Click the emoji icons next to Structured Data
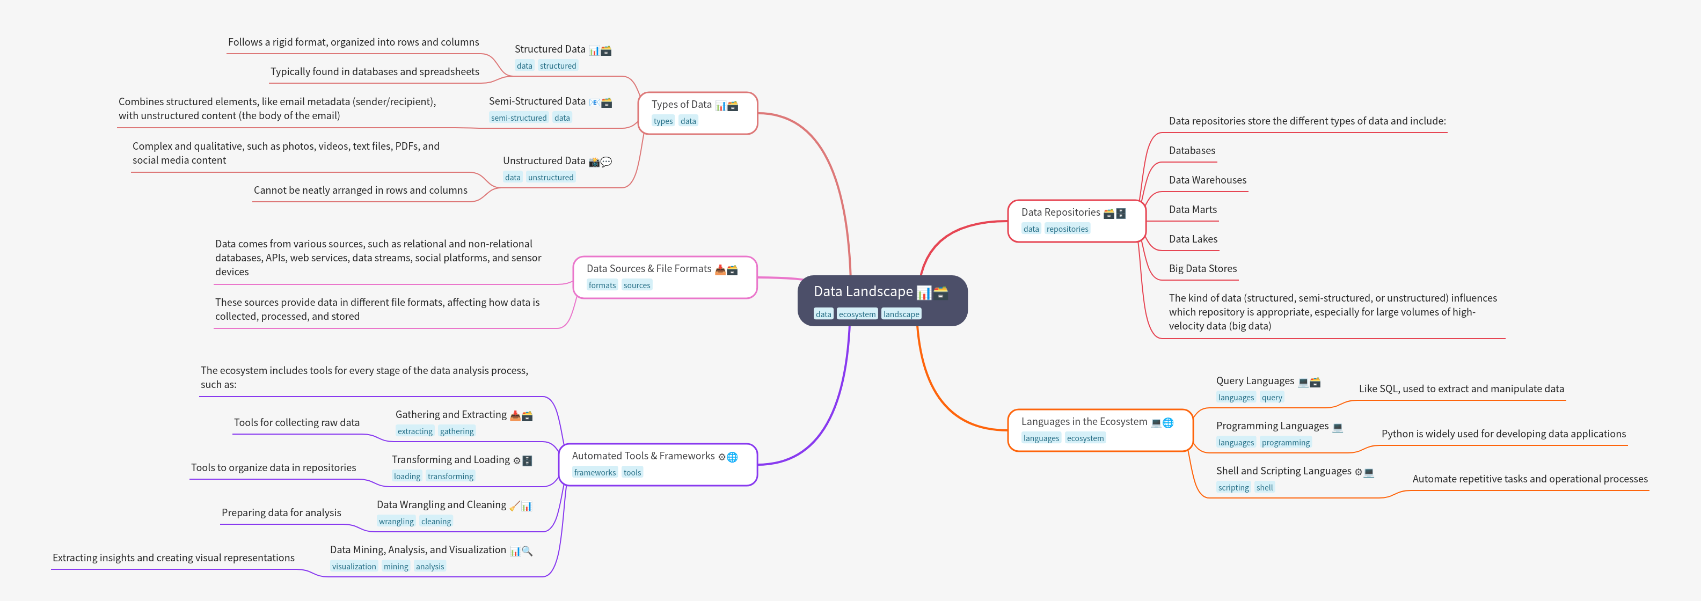Viewport: 1701px width, 601px height. [600, 50]
